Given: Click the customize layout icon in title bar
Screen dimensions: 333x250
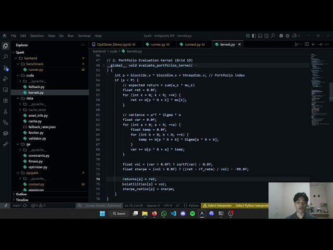Looking at the screenshot, I should tap(248, 36).
